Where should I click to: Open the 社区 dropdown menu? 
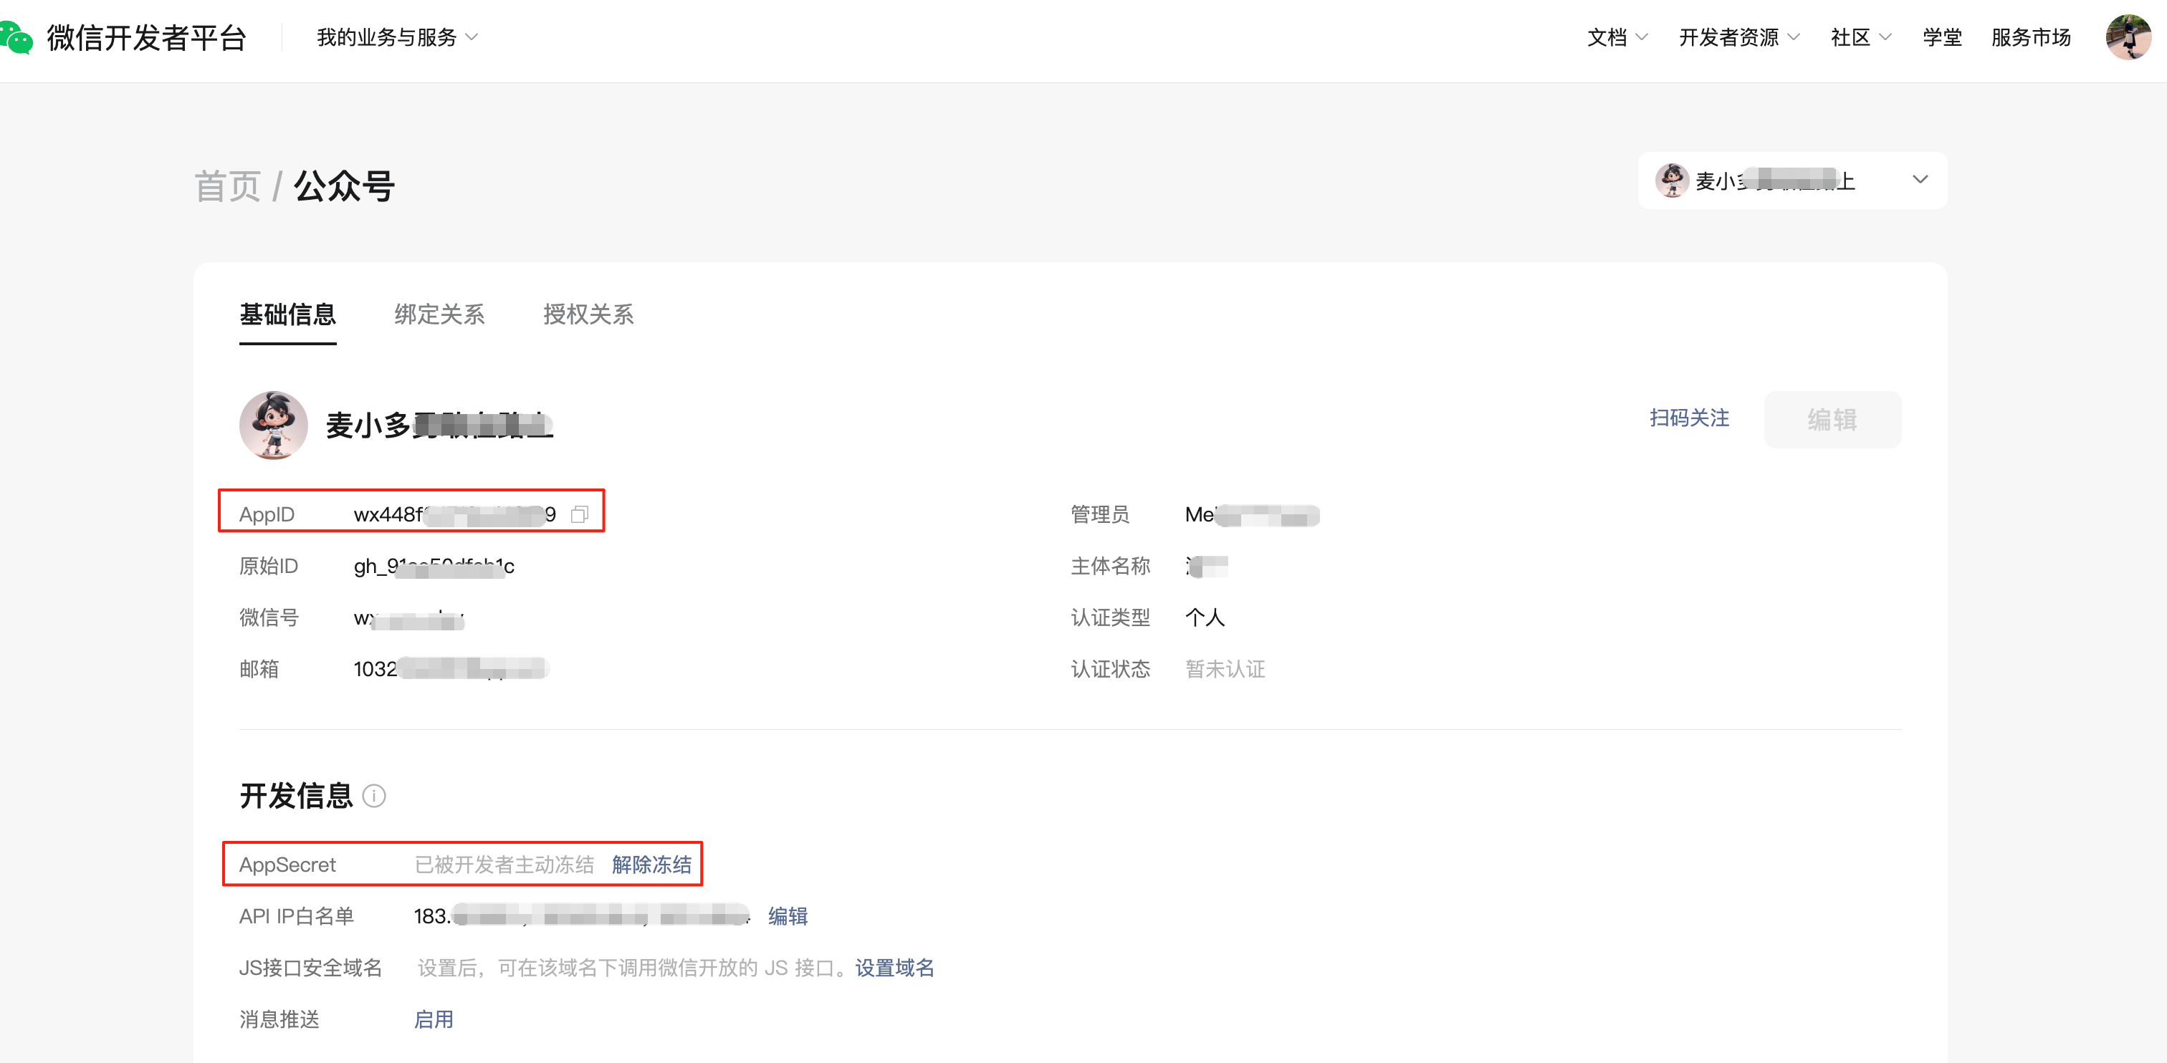point(1859,37)
